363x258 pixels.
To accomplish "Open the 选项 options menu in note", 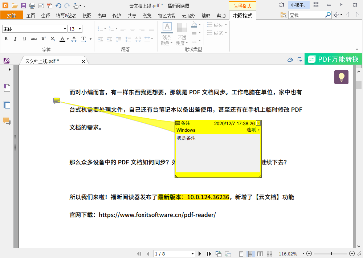I will pyautogui.click(x=253, y=130).
